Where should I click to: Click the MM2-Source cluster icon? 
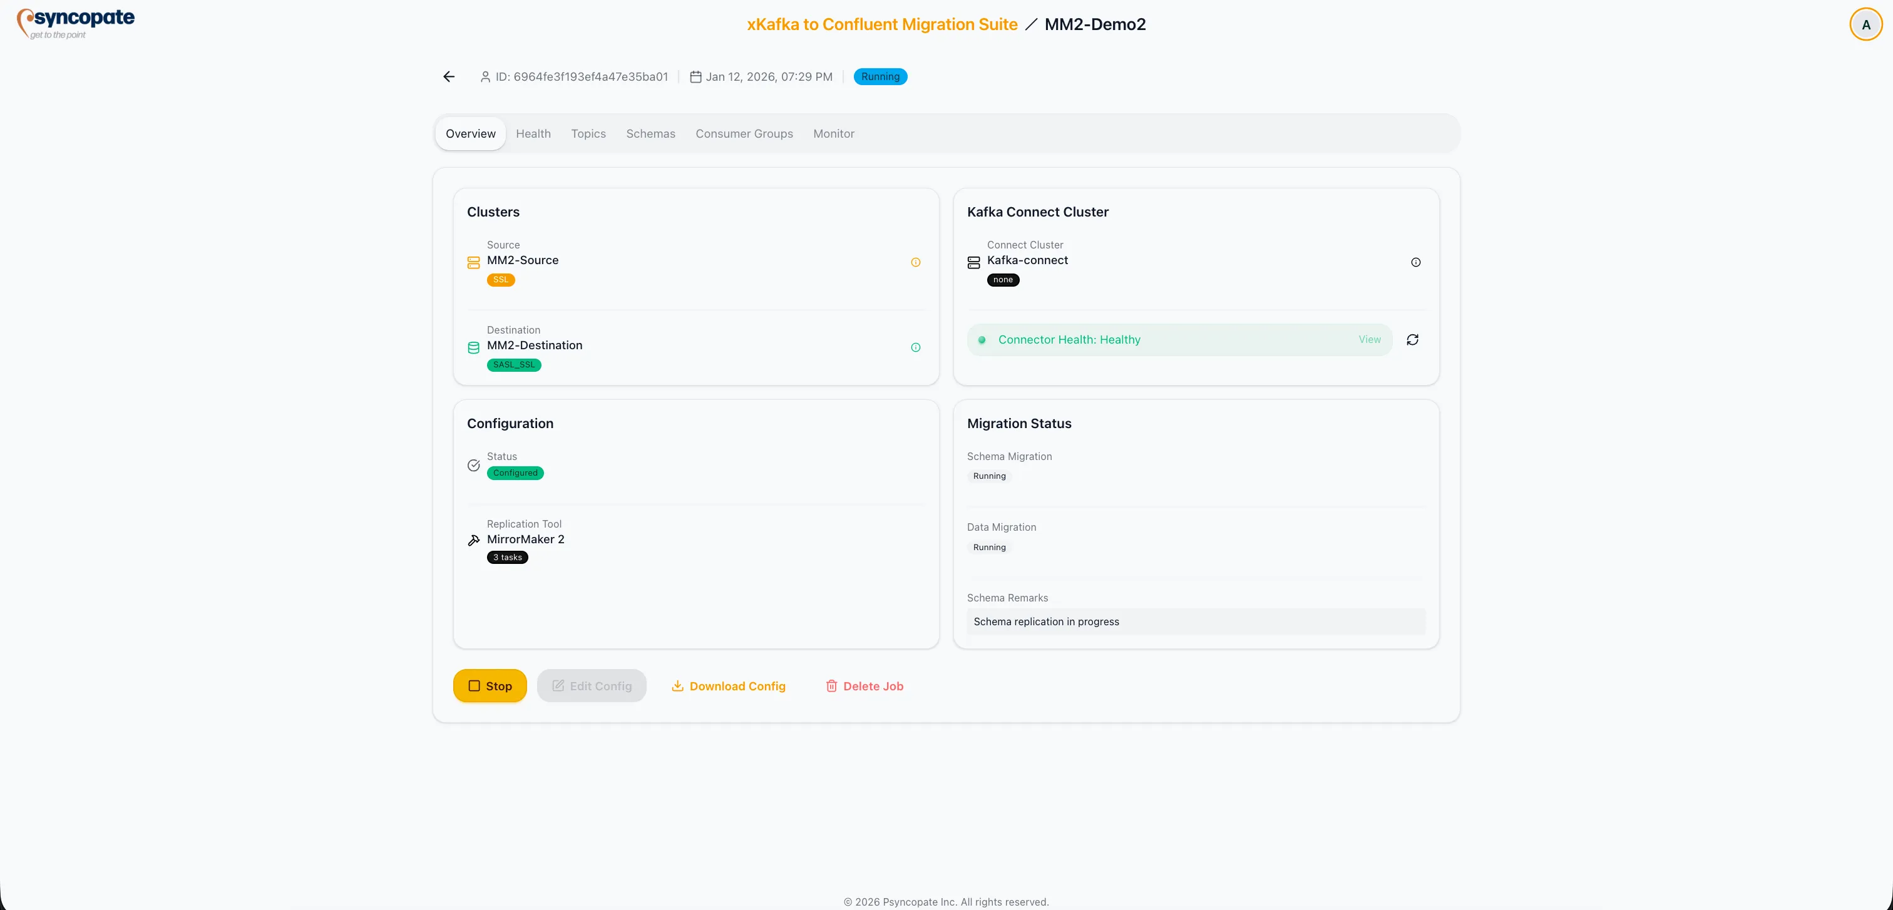click(x=473, y=262)
